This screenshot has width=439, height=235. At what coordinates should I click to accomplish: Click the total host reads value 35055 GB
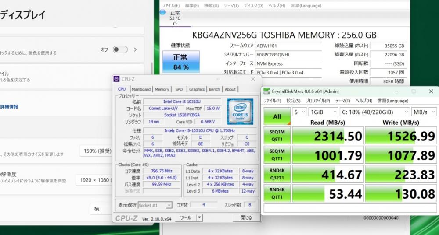point(388,46)
